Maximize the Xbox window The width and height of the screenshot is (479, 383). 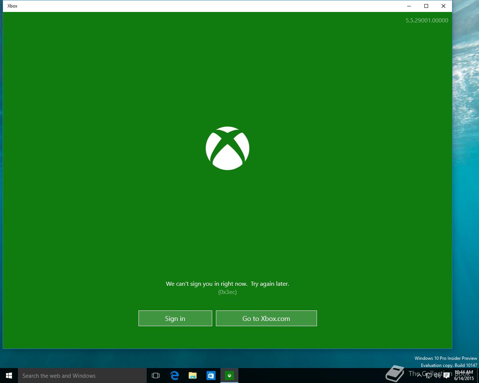click(426, 6)
